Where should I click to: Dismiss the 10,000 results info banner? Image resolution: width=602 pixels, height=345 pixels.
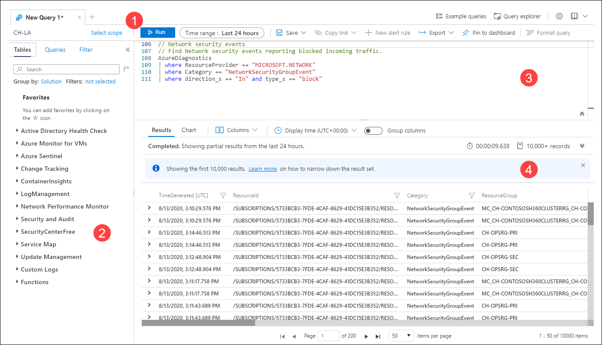(583, 165)
